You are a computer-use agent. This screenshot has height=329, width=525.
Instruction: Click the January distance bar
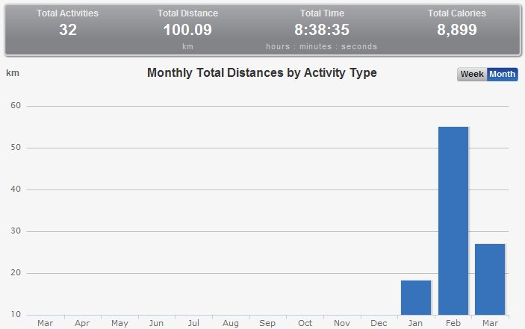pos(416,297)
